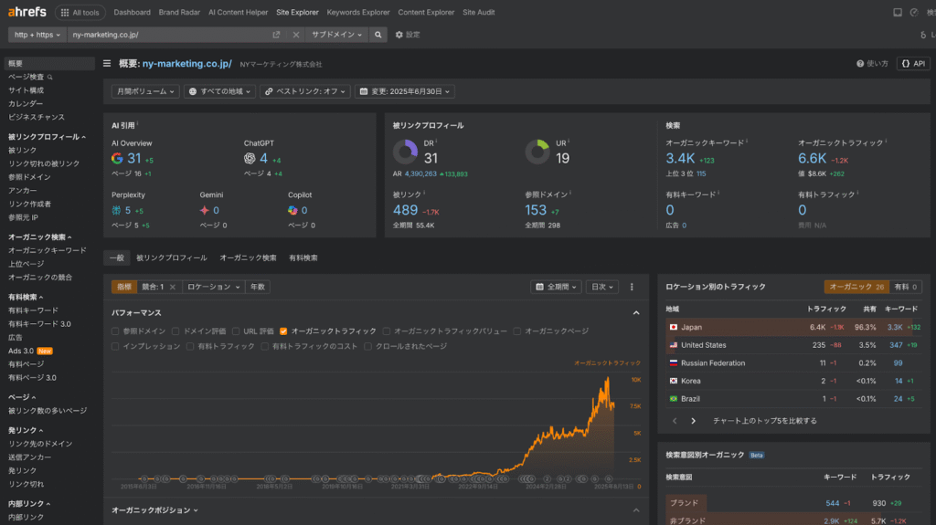Toggle the hamburger sidebar menu icon
This screenshot has width=936, height=525.
pos(107,63)
